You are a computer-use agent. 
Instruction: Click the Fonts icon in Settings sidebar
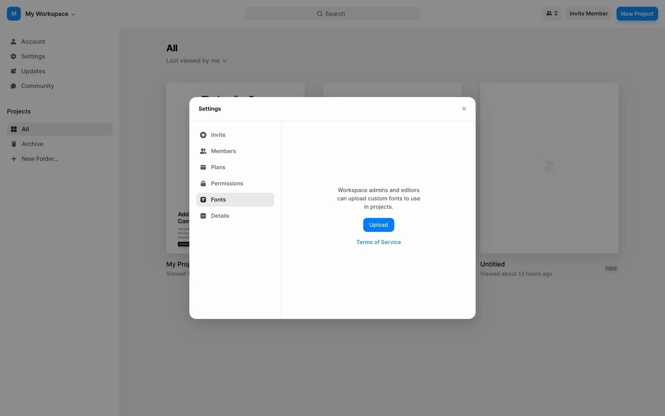tap(203, 200)
